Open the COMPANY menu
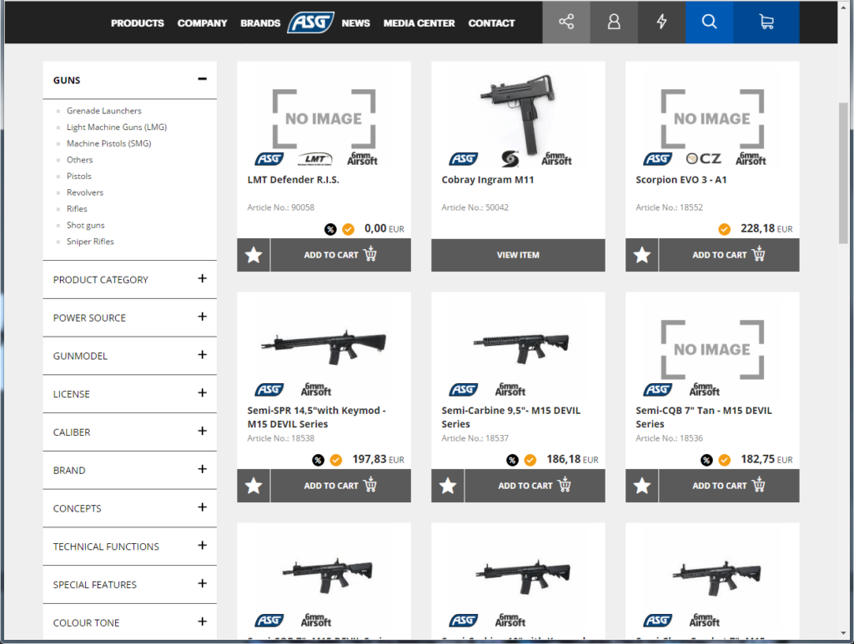854x644 pixels. [x=202, y=23]
